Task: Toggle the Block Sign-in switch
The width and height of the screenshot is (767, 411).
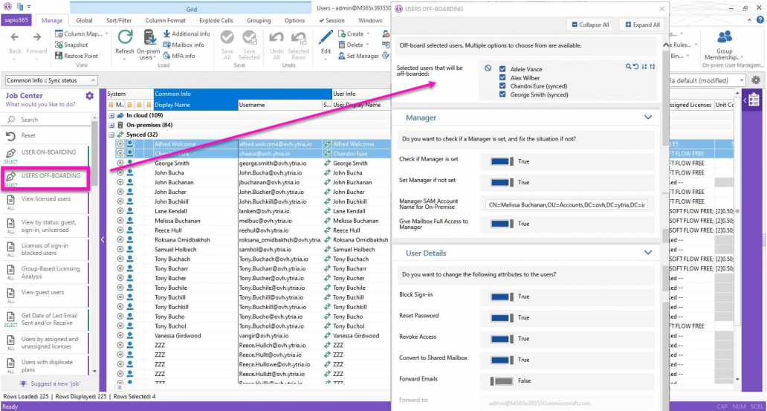Action: click(502, 297)
